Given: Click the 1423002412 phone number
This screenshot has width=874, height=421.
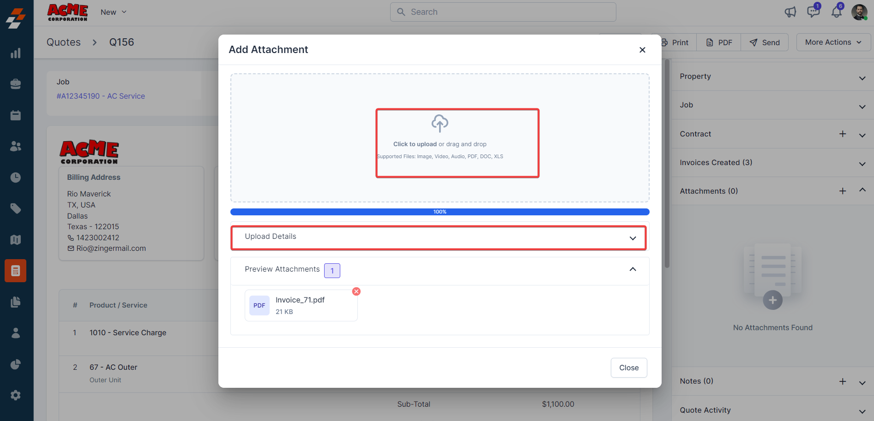Looking at the screenshot, I should click(x=98, y=237).
